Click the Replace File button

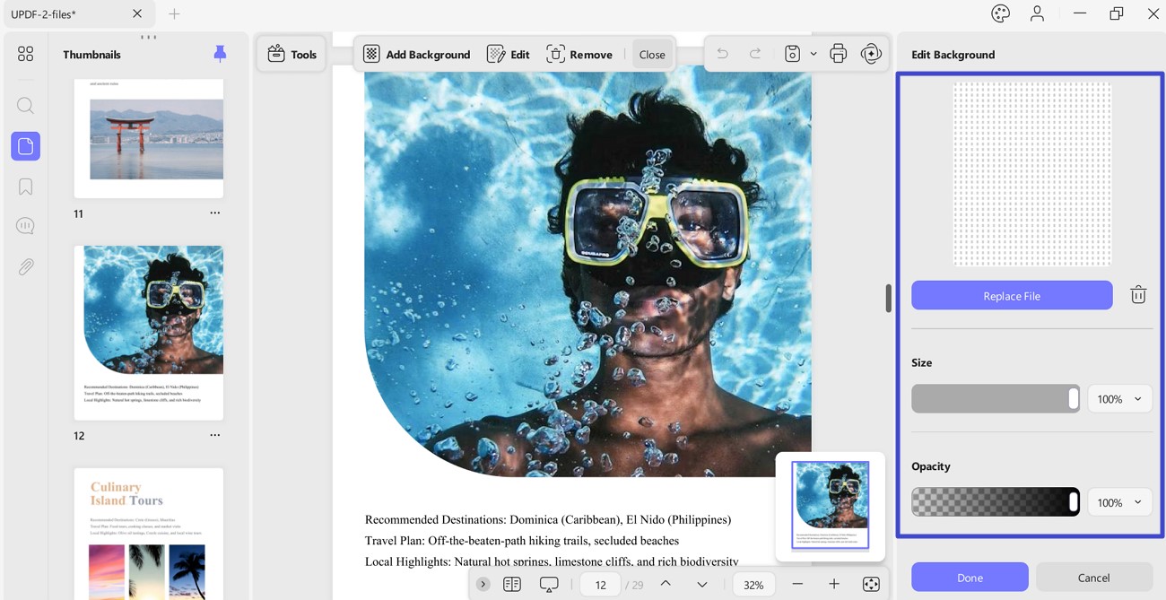point(1012,295)
